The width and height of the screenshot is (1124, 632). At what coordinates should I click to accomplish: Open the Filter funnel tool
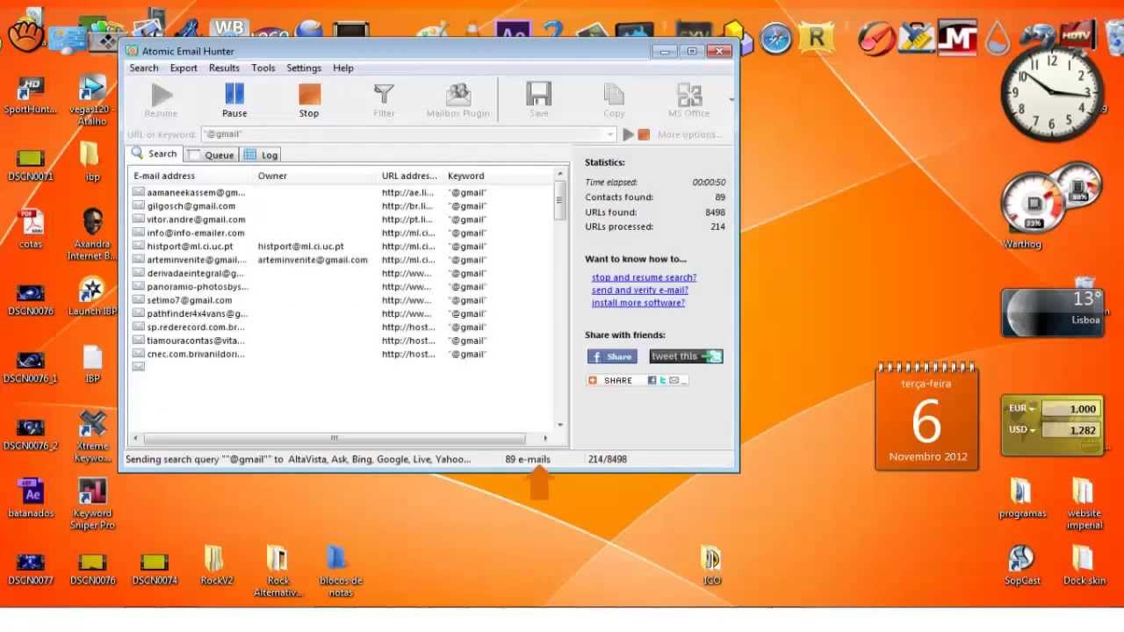(x=384, y=100)
